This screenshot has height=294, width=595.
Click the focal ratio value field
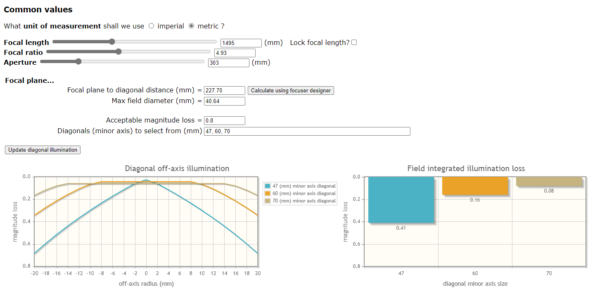(235, 53)
